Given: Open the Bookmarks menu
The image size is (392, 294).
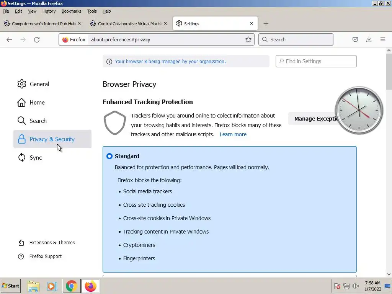Looking at the screenshot, I should pyautogui.click(x=72, y=11).
